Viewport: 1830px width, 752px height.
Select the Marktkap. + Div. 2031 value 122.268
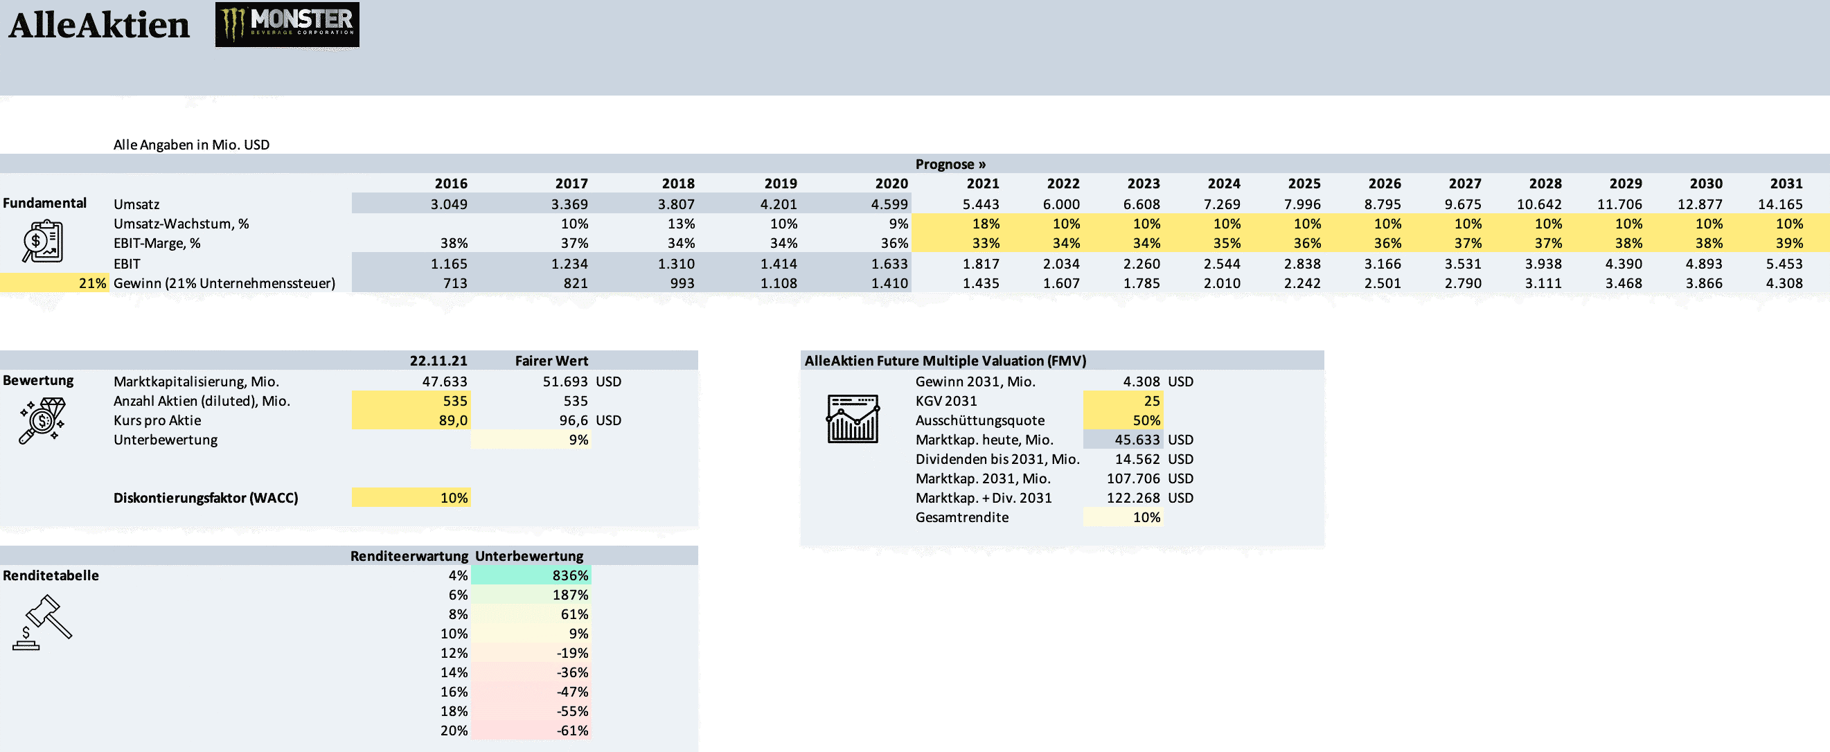pyautogui.click(x=1133, y=497)
